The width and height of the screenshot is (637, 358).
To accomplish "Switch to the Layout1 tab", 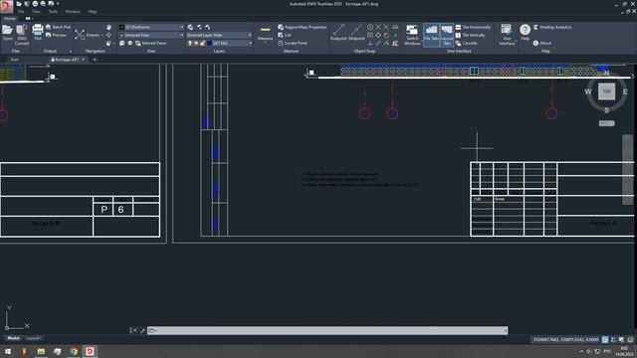I will (x=33, y=338).
